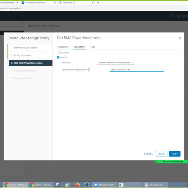
Task: Click the You are screen sharing banner
Action: click(x=172, y=162)
